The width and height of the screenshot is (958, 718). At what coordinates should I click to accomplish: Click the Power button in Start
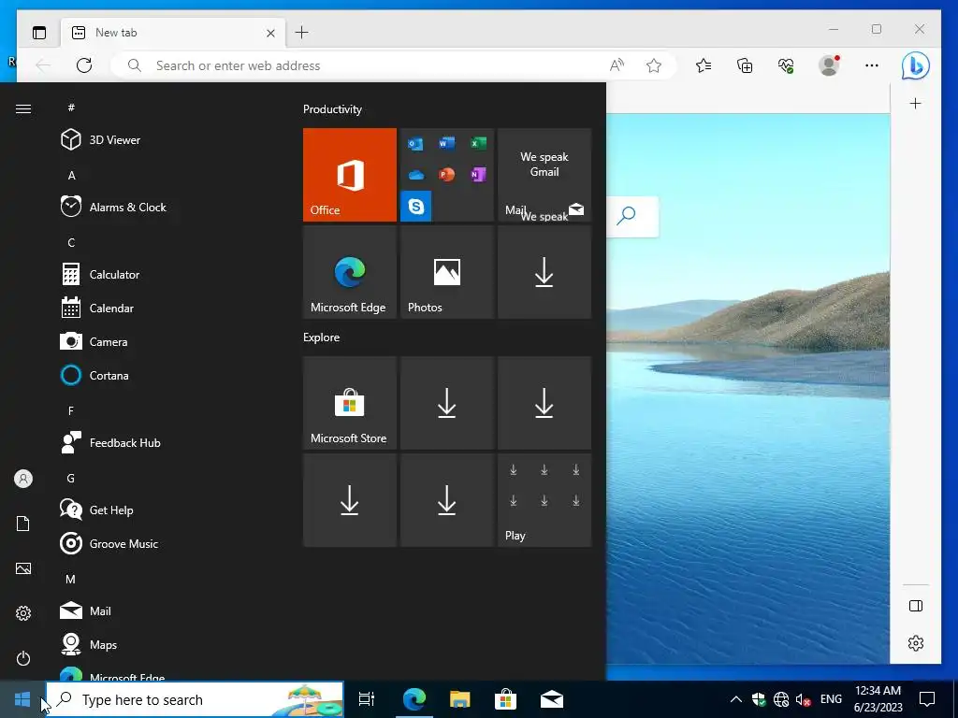[23, 658]
